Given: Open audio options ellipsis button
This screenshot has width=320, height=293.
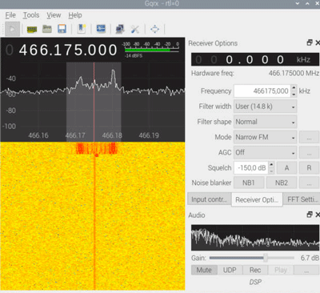Looking at the screenshot, I should (306, 270).
